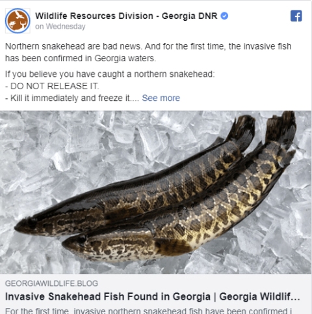Open the 'on Wednesday' post timestamp
This screenshot has height=314, width=312.
pos(60,27)
